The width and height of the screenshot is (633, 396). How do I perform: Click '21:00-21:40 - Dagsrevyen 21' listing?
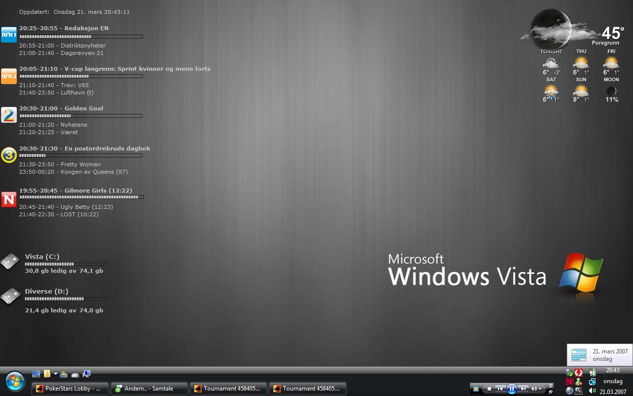coord(61,53)
